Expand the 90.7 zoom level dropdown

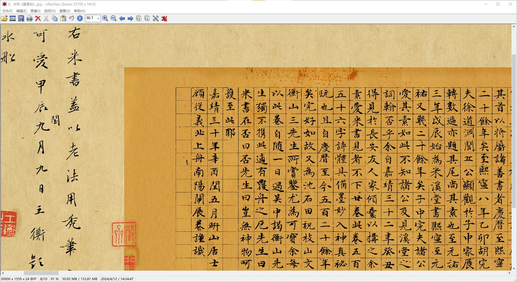pyautogui.click(x=98, y=18)
